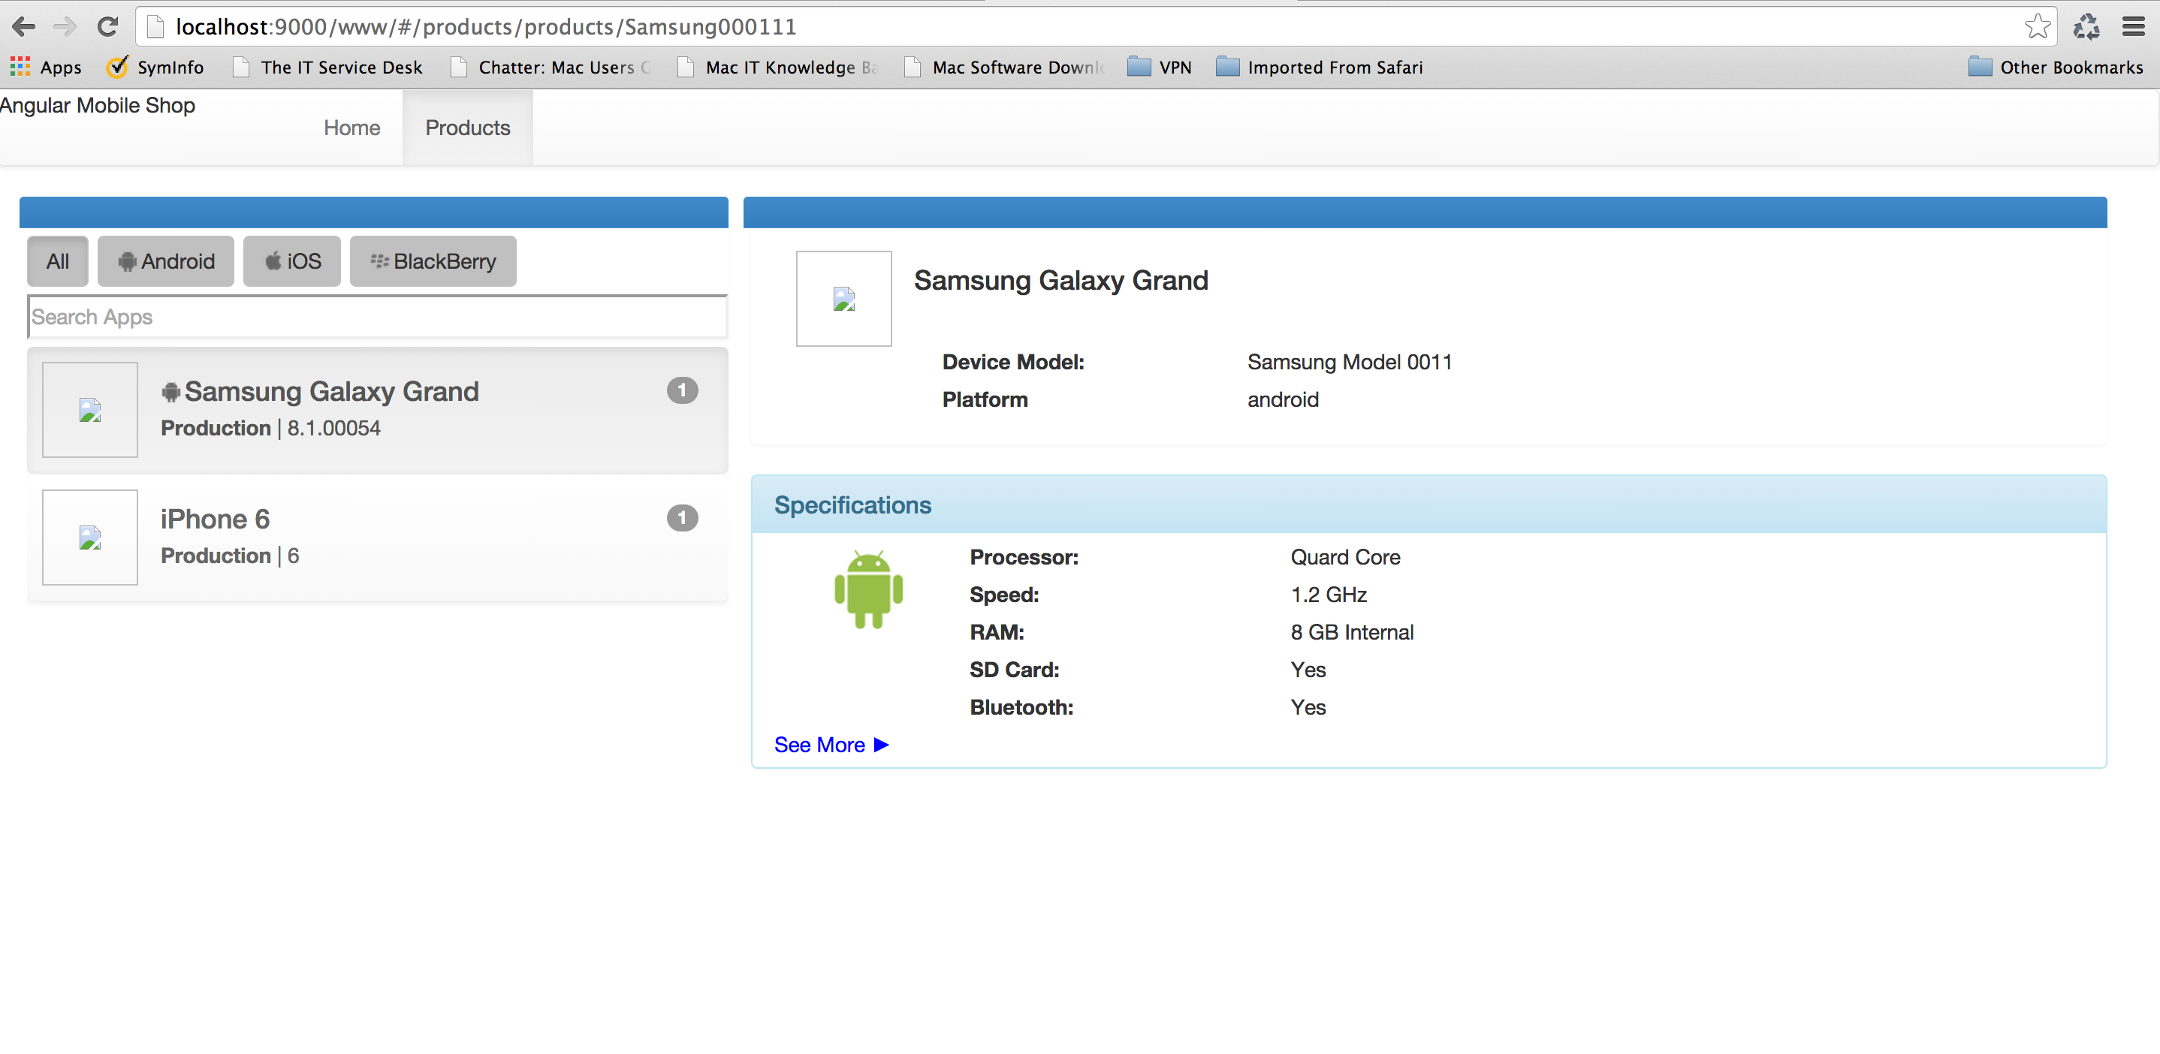The image size is (2160, 1054).
Task: Open the Chrome hamburger menu
Action: [2134, 27]
